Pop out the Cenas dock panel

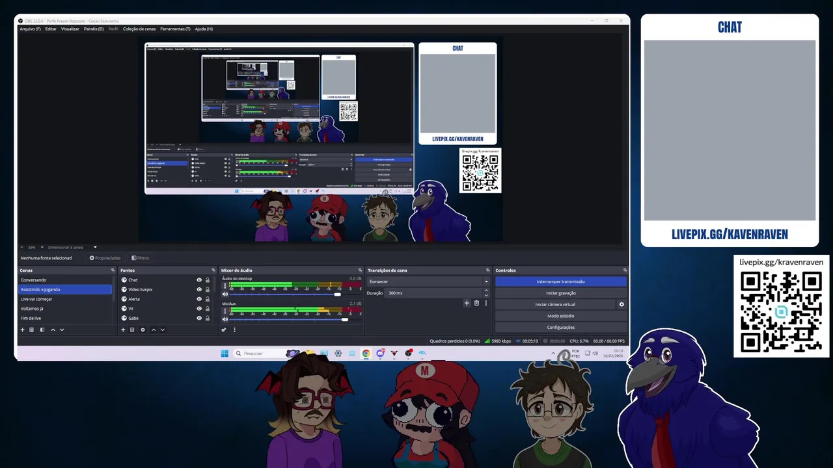pyautogui.click(x=113, y=270)
